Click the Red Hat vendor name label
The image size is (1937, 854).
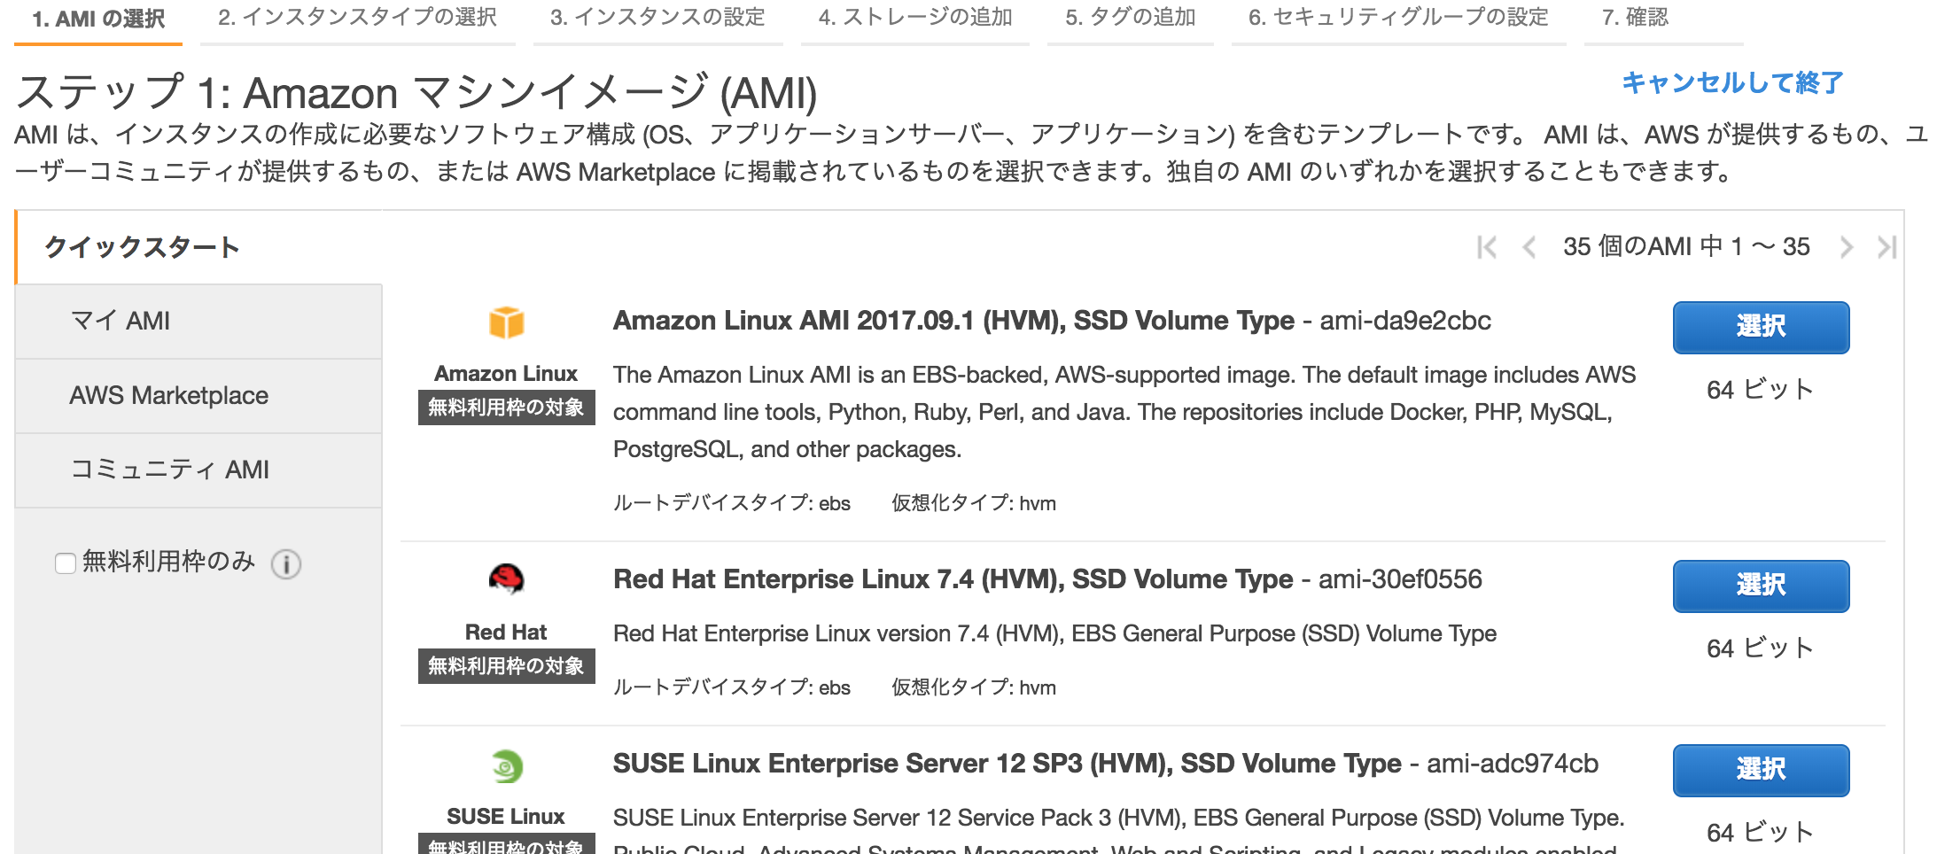(x=506, y=633)
